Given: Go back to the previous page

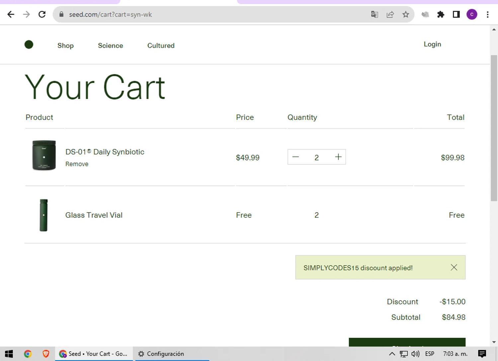Looking at the screenshot, I should pos(11,14).
